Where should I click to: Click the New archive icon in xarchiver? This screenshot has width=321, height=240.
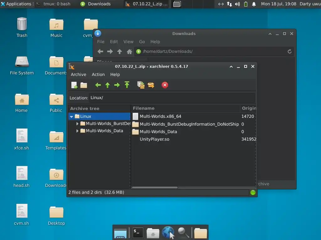pyautogui.click(x=74, y=85)
